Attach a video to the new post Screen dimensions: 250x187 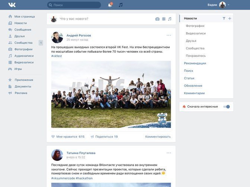click(x=164, y=19)
